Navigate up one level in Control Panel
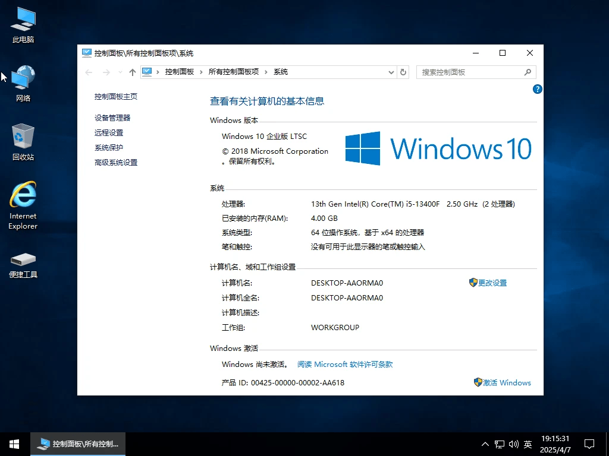 pos(132,71)
